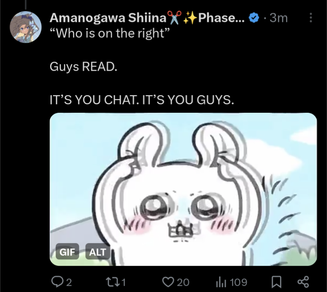The width and height of the screenshot is (327, 292).
Task: Click the view count of 109
Action: pyautogui.click(x=239, y=282)
